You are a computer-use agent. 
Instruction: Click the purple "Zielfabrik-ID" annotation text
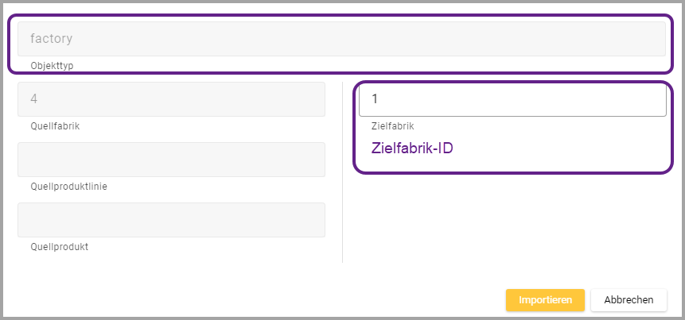point(413,148)
